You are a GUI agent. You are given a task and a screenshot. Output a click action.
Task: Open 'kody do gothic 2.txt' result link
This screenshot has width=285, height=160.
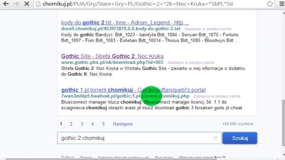(125, 23)
